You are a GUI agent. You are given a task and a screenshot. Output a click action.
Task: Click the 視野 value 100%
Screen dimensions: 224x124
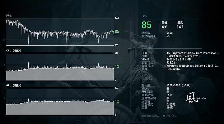[170, 108]
